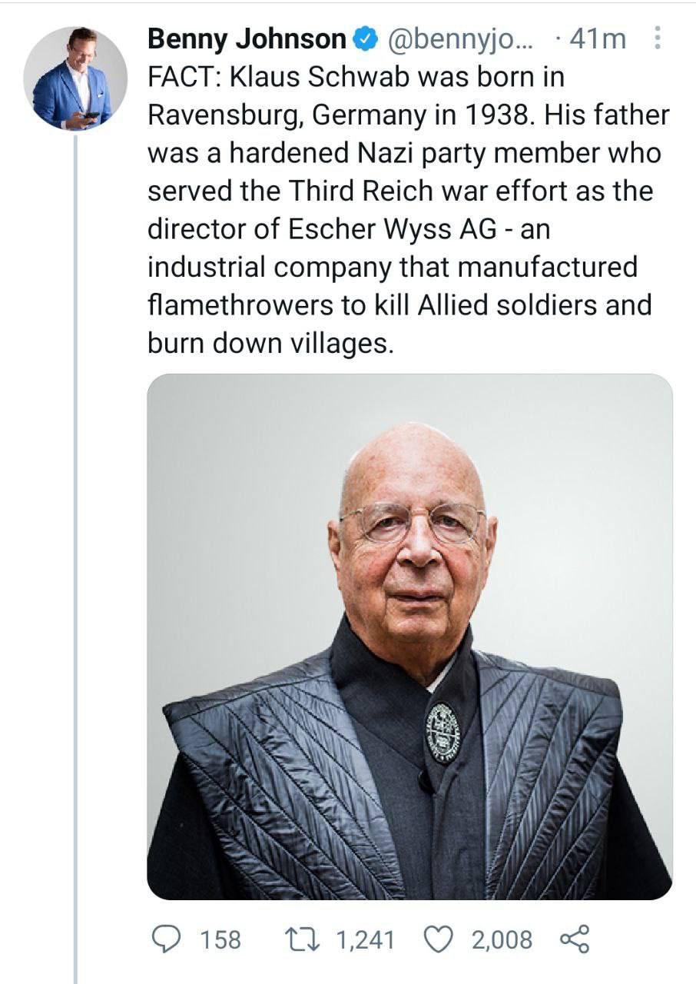Open Benny Johnson's profile picture
Image resolution: width=696 pixels, height=984 pixels.
coord(75,78)
